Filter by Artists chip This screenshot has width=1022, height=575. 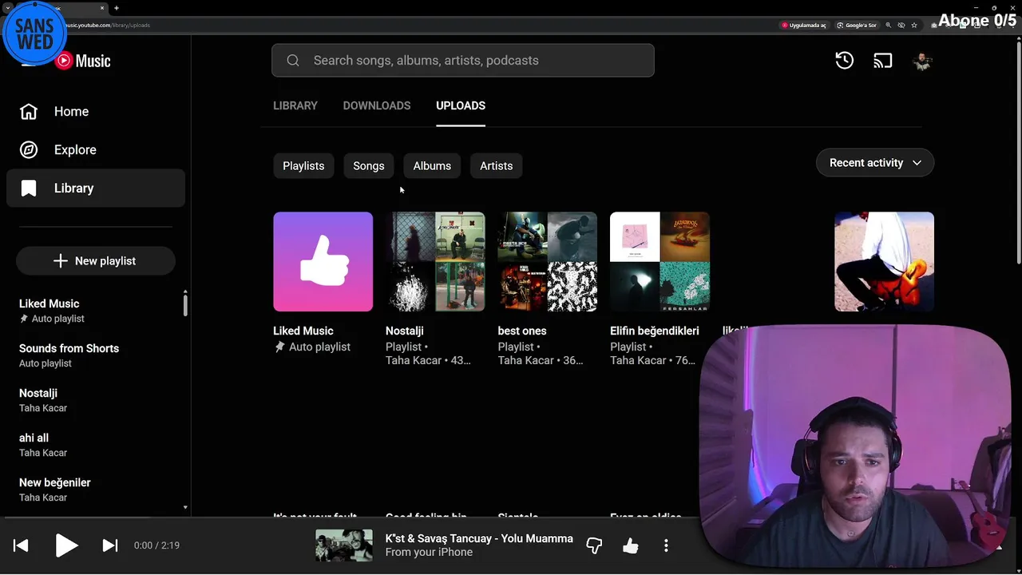coord(497,166)
